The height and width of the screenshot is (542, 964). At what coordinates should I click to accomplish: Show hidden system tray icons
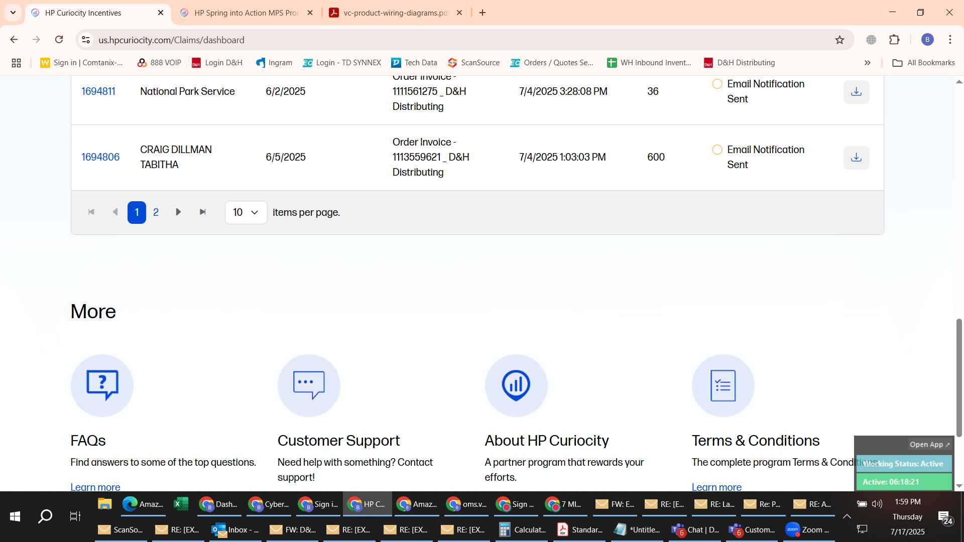click(x=847, y=516)
